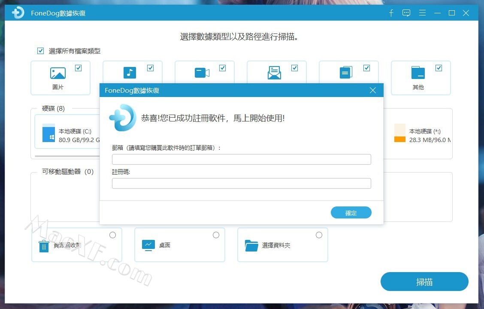Screen dimensions: 484x309
Task: Select the document type icon
Action: (346, 73)
